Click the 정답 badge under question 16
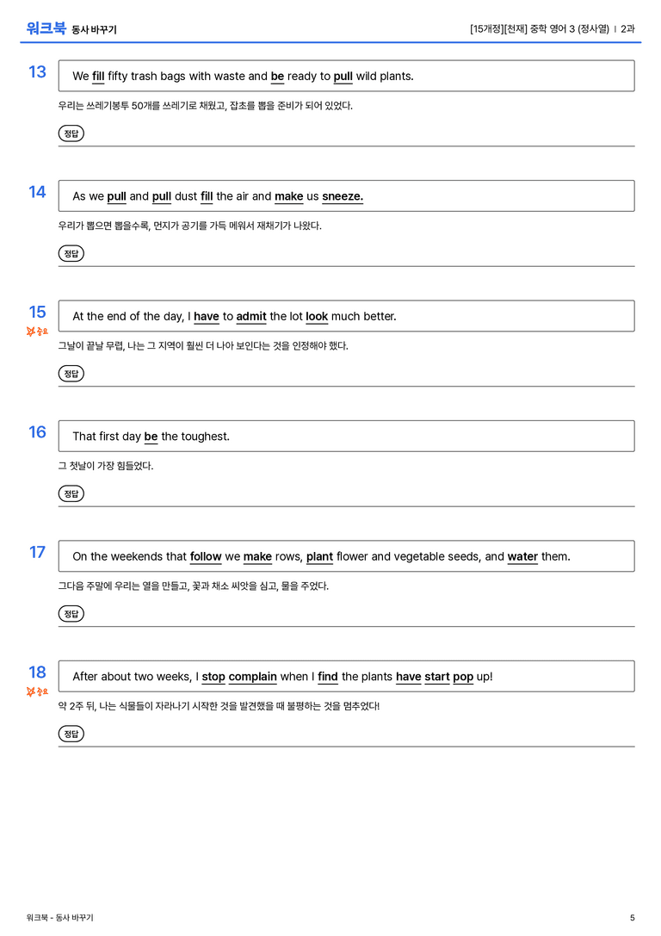The width and height of the screenshot is (661, 936). (71, 493)
